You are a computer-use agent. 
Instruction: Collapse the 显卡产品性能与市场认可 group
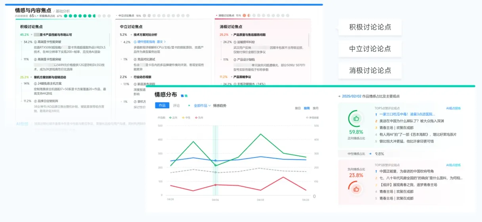[32, 35]
